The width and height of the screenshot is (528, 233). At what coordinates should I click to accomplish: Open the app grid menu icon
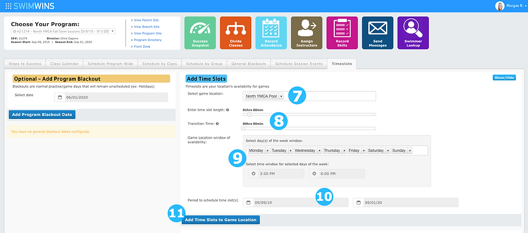9,6
